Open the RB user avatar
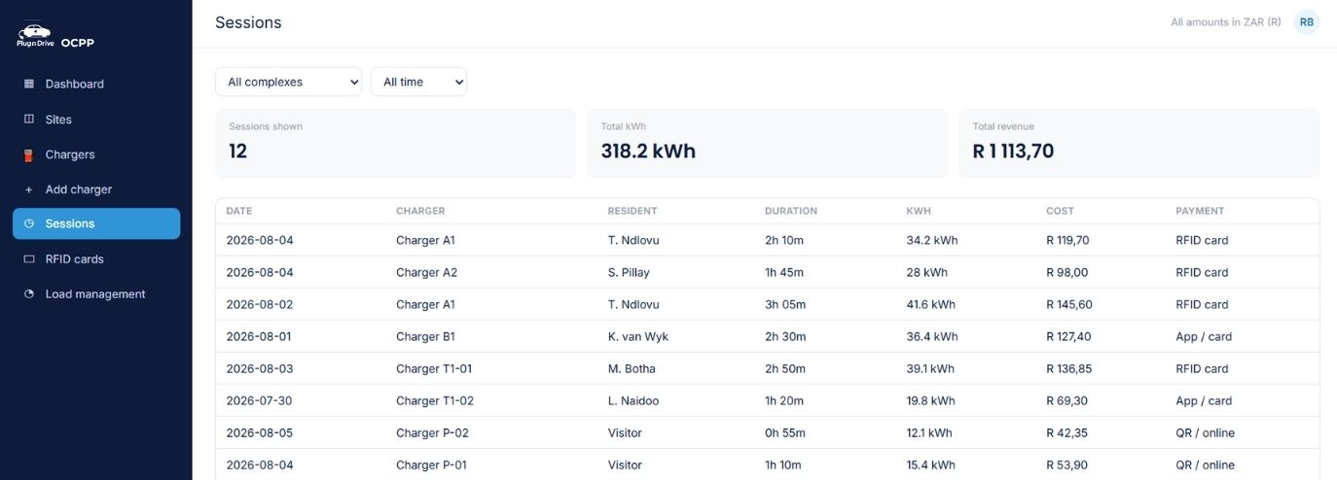The width and height of the screenshot is (1337, 480). pyautogui.click(x=1307, y=21)
